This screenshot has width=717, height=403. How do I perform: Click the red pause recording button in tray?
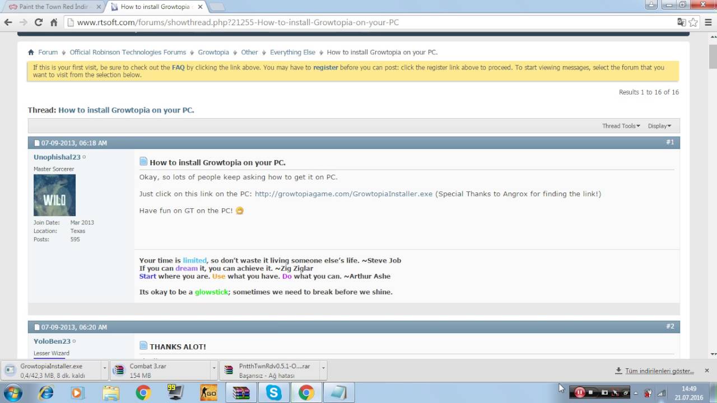coord(580,393)
